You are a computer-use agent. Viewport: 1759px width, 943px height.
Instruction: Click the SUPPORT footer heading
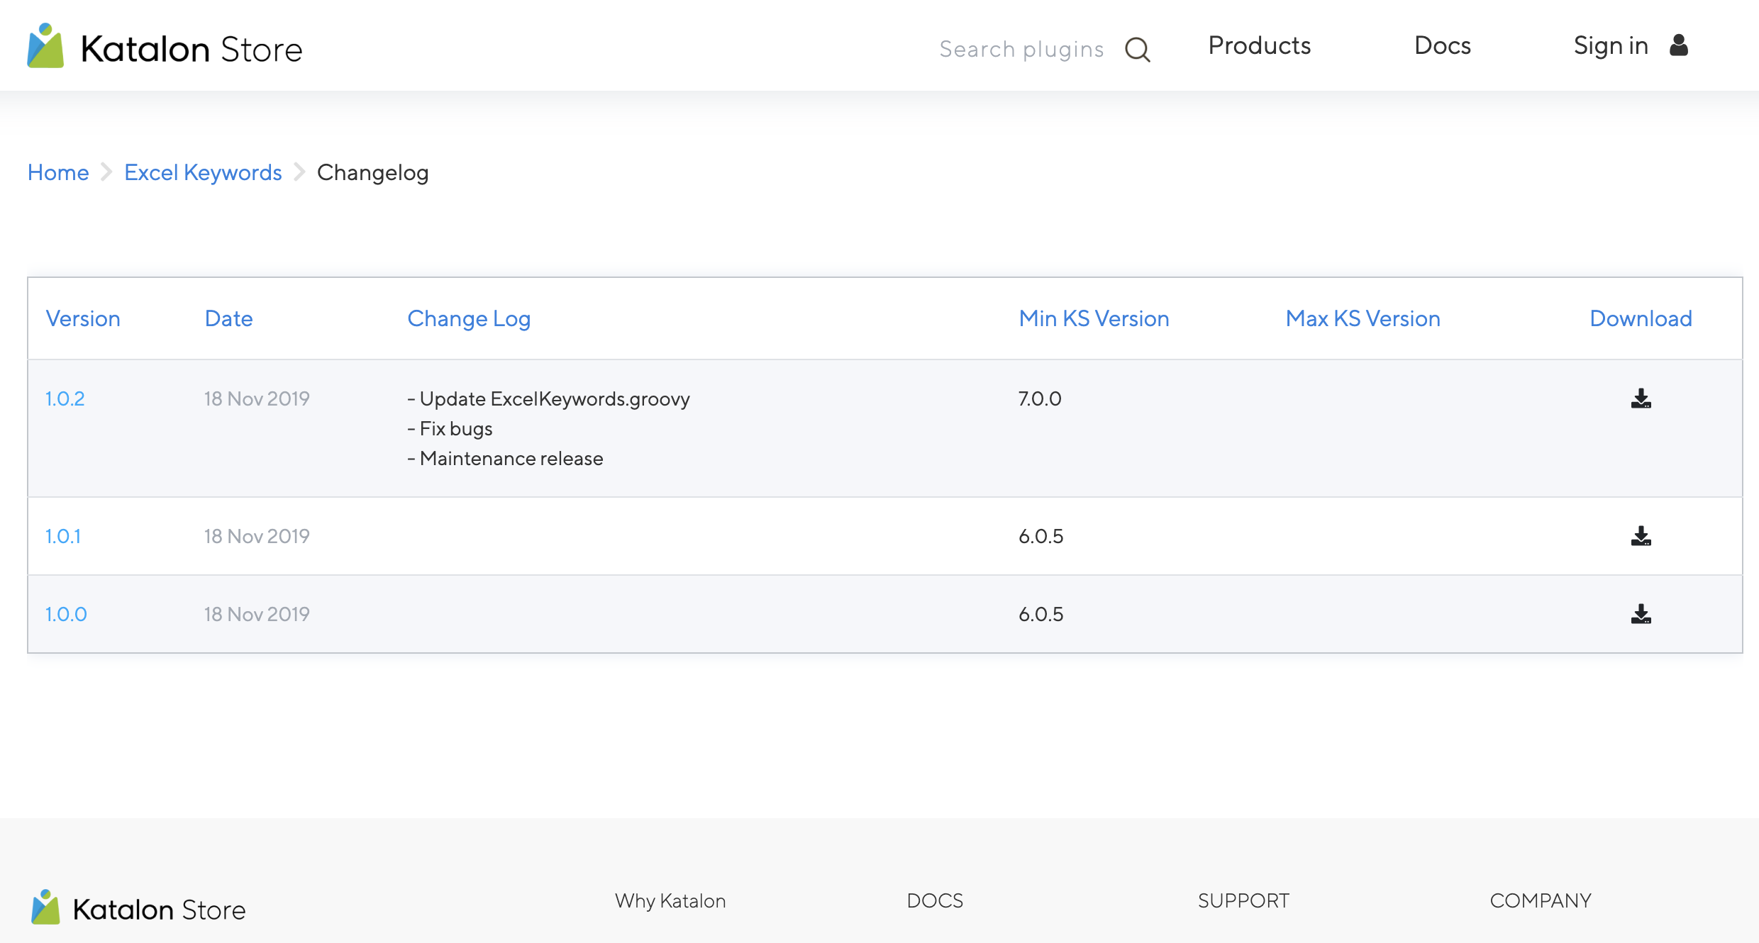(x=1243, y=900)
